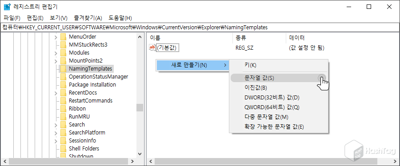Click the MMStuckRects3 folder icon

(63, 45)
